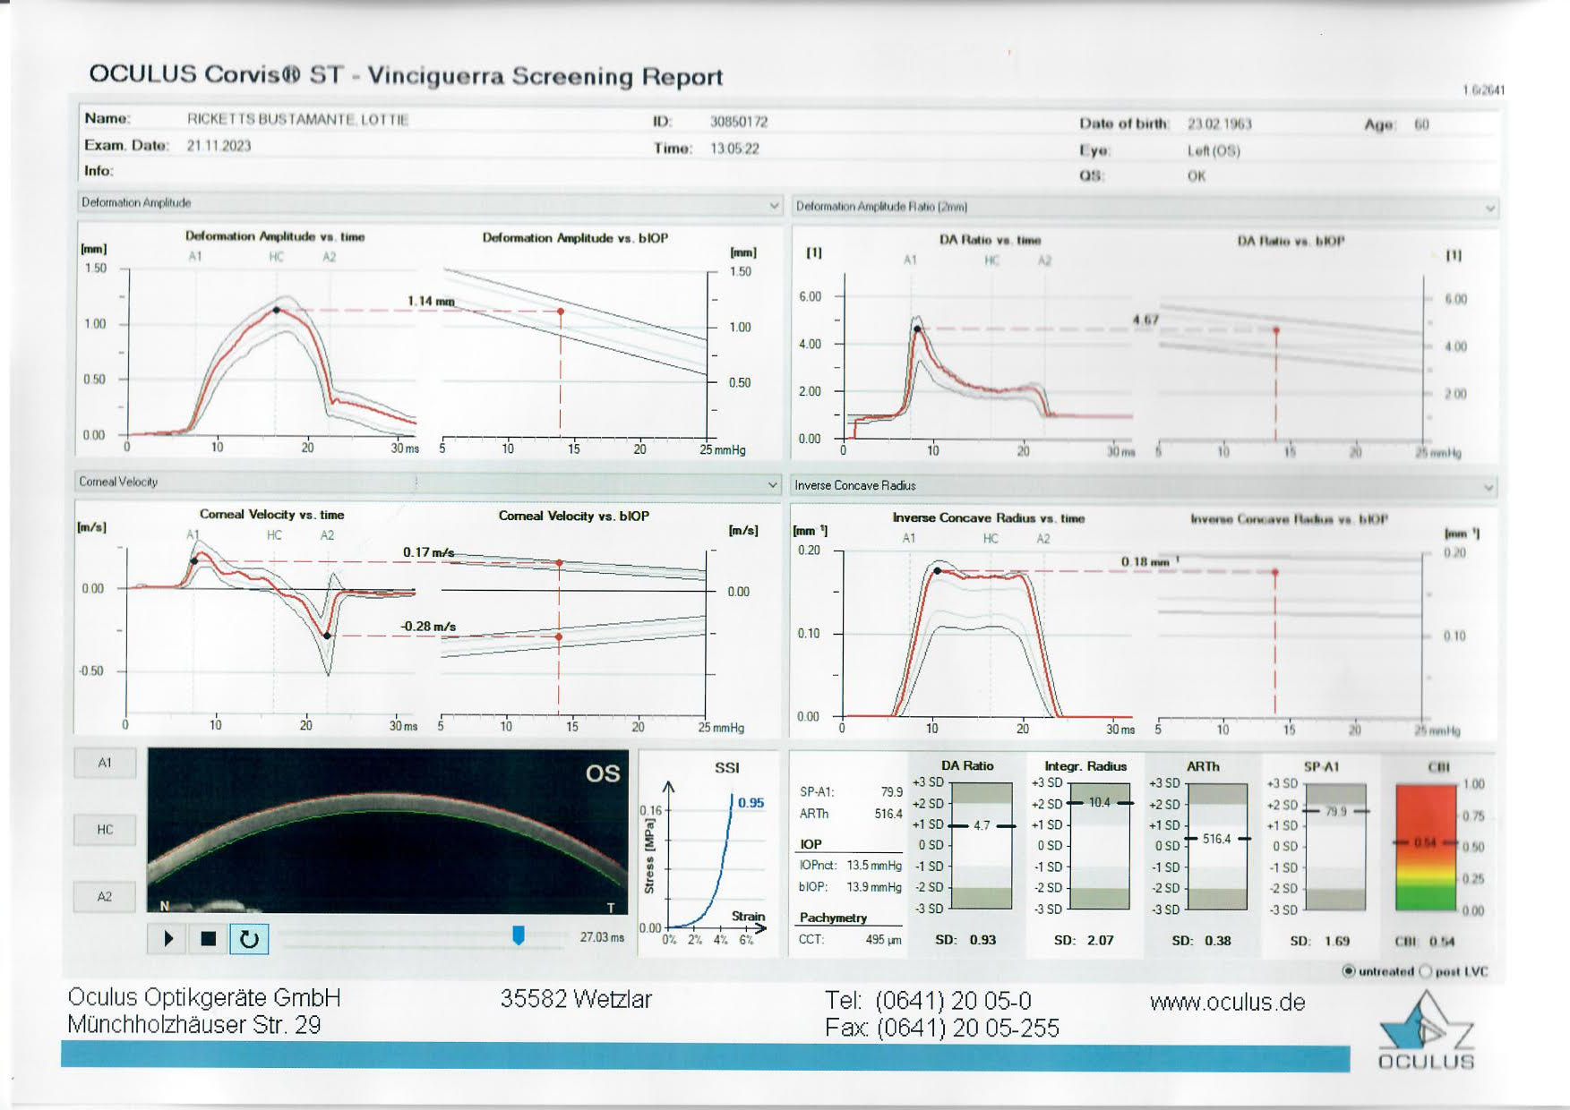
Task: Click the ARTh standard deviation bar
Action: pos(1217,847)
